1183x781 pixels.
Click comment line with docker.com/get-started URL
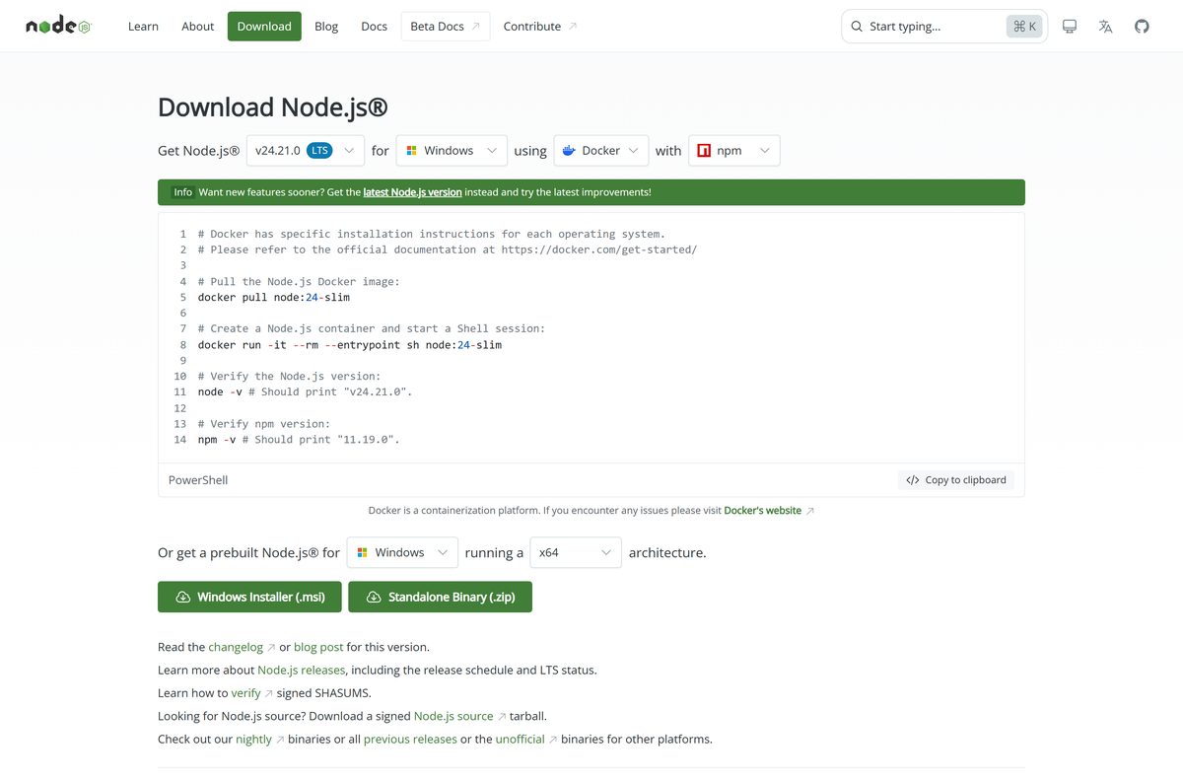(x=448, y=249)
